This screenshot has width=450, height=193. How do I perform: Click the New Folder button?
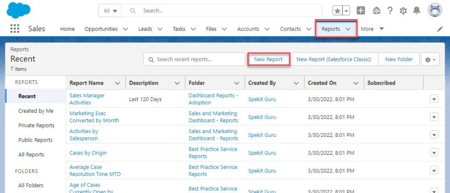[x=399, y=59]
